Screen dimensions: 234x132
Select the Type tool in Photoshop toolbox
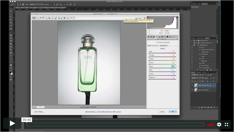pyautogui.click(x=11, y=56)
